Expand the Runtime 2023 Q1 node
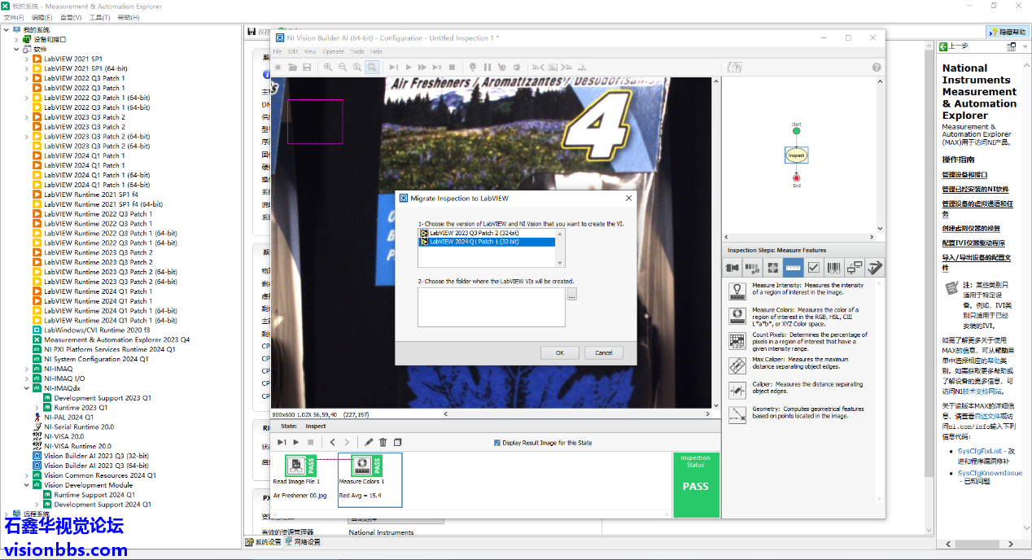Viewport: 1032px width, 560px height. [36, 408]
